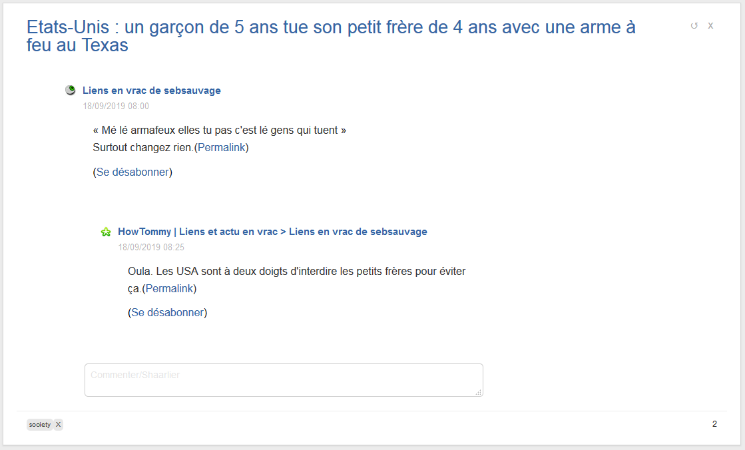Select the society tag label
The image size is (745, 450).
pyautogui.click(x=40, y=425)
